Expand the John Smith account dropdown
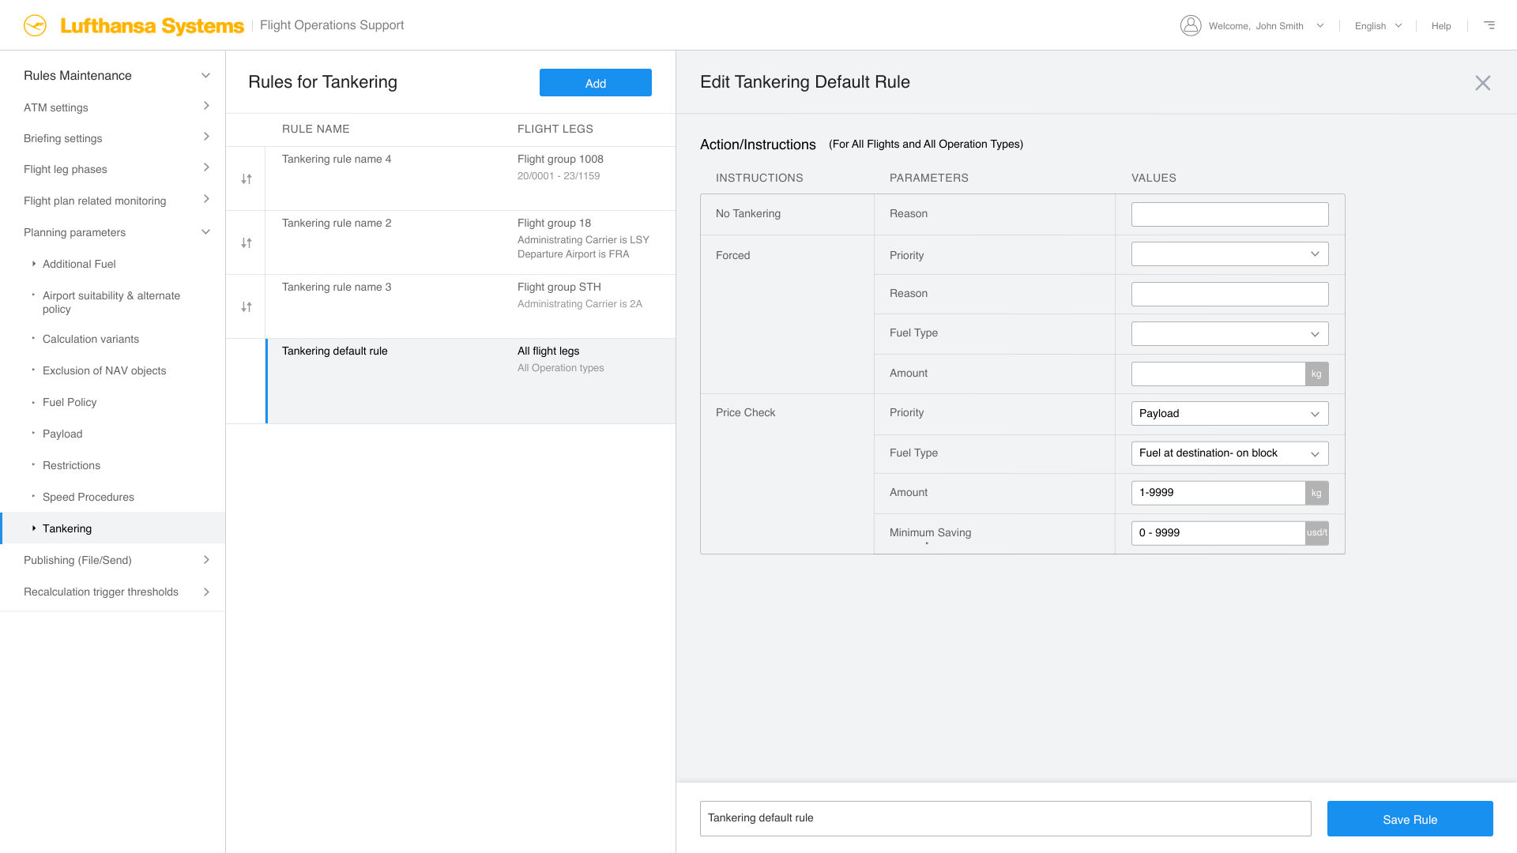Viewport: 1517px width, 853px height. pyautogui.click(x=1320, y=25)
